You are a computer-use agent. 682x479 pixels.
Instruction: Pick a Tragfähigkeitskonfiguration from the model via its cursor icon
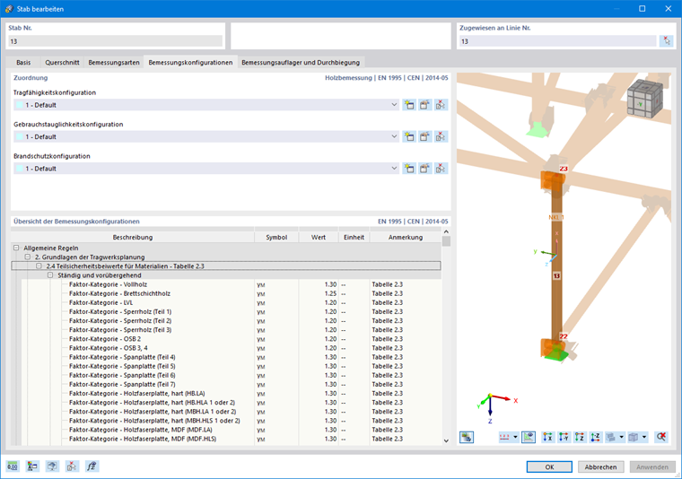click(x=441, y=105)
